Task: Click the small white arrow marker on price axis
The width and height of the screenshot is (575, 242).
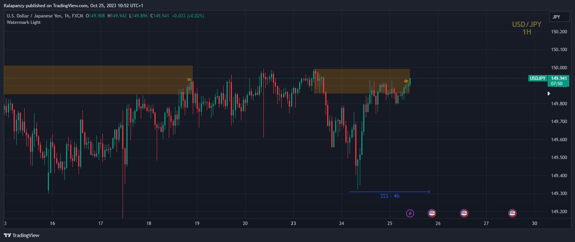Action: (548, 93)
